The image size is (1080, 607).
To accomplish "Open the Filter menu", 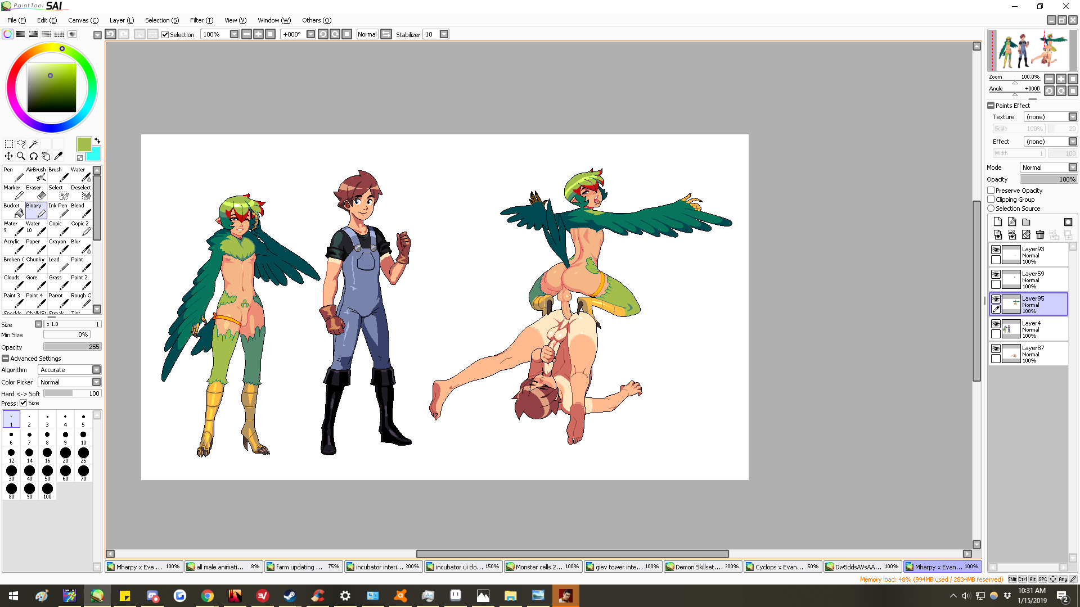I will tap(201, 20).
